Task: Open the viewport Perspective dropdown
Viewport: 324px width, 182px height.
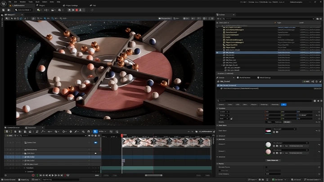Action: (165, 18)
